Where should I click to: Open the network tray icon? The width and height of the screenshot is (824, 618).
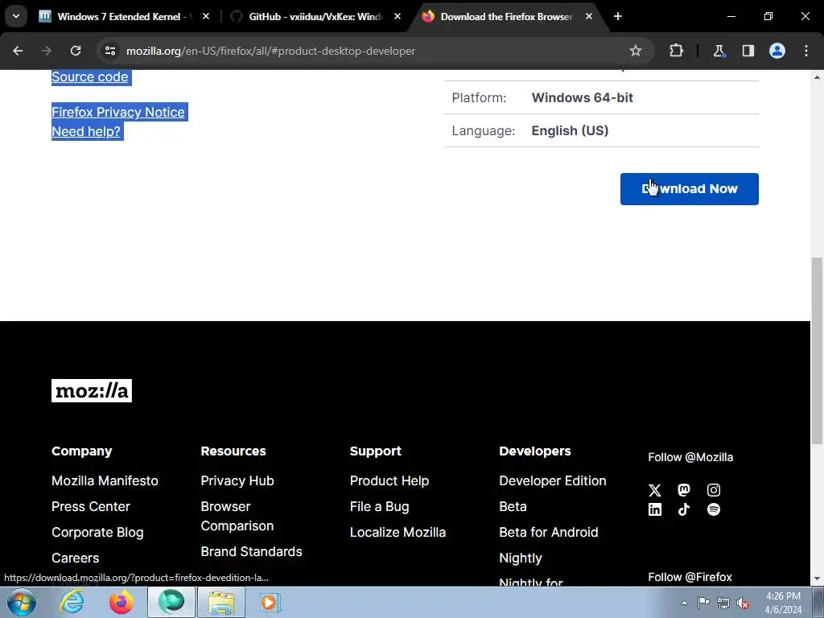pyautogui.click(x=723, y=603)
